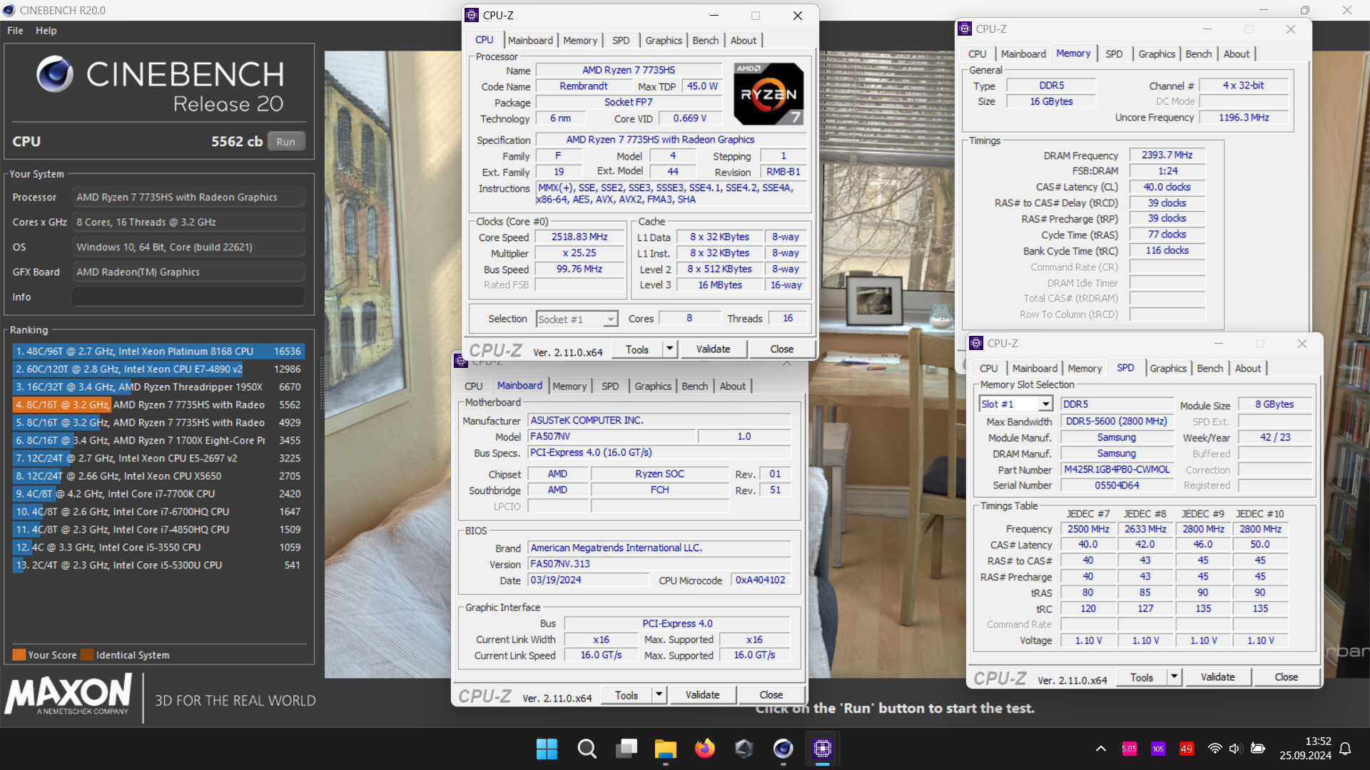Viewport: 1370px width, 770px height.
Task: Click Close button in Mainboard window
Action: point(771,694)
